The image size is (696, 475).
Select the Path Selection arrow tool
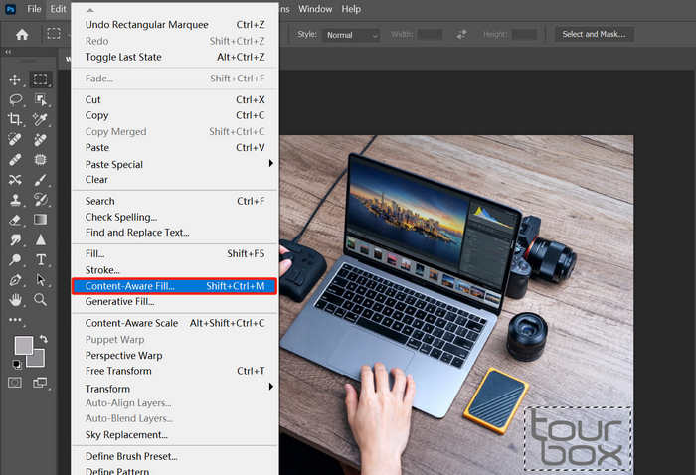[41, 280]
